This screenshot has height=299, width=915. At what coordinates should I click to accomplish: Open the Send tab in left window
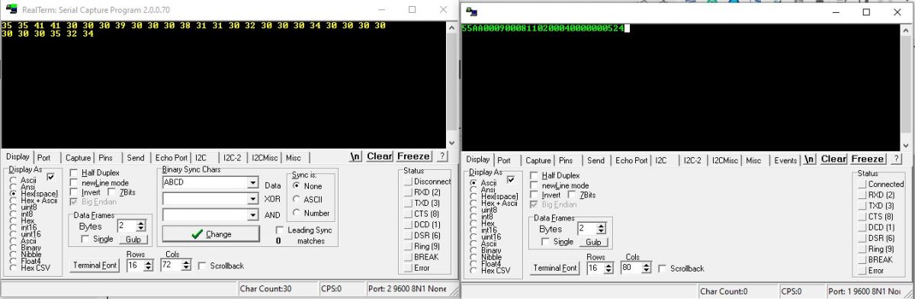(136, 158)
